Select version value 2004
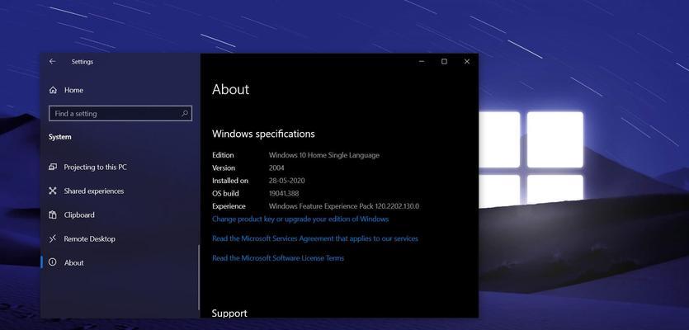 [276, 167]
